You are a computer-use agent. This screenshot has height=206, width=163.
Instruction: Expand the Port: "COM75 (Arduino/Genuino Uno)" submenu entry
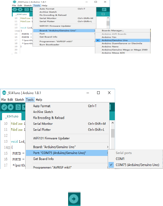click(67, 153)
